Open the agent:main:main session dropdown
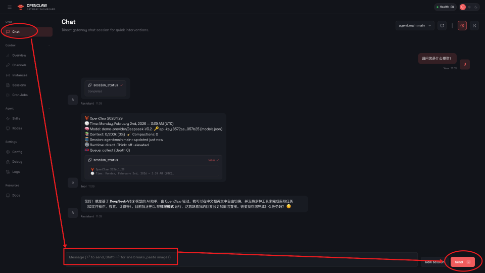 [x=415, y=25]
